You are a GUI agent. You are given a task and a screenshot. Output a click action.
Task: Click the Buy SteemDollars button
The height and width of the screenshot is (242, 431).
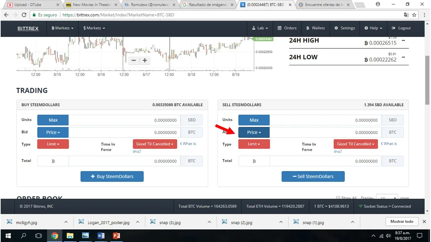[112, 176]
